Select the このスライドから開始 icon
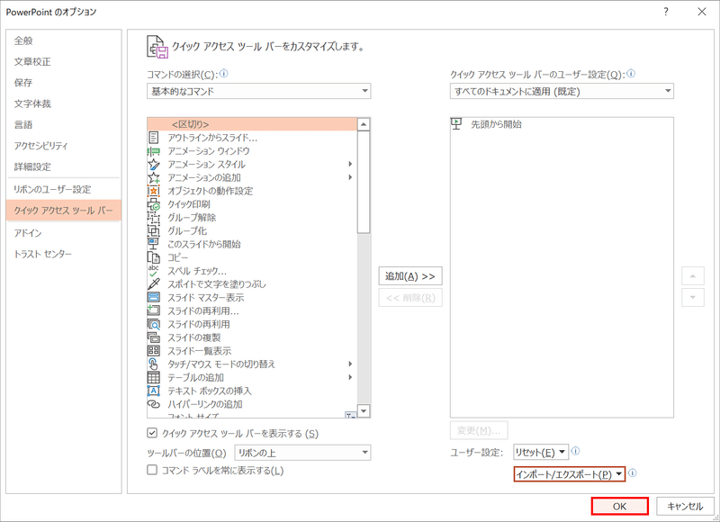This screenshot has width=720, height=522. [x=154, y=244]
